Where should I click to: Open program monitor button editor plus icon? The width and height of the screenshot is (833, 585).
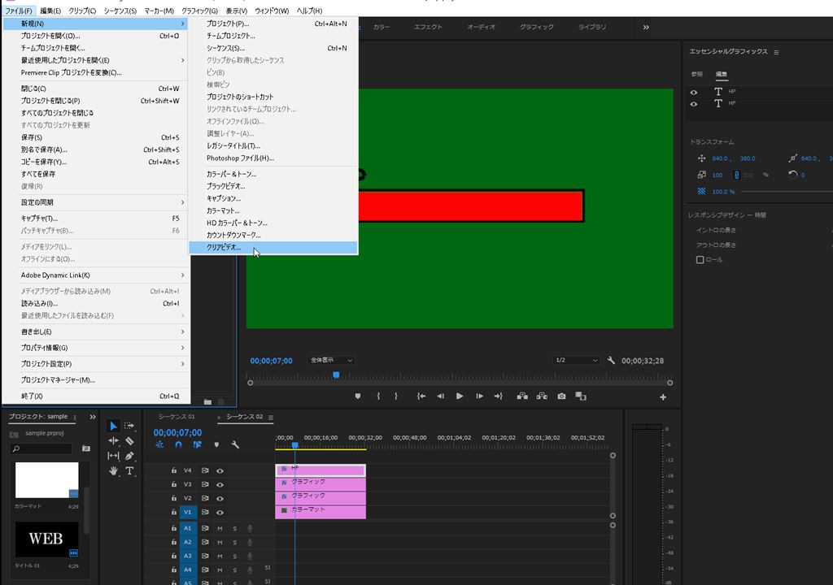click(663, 397)
